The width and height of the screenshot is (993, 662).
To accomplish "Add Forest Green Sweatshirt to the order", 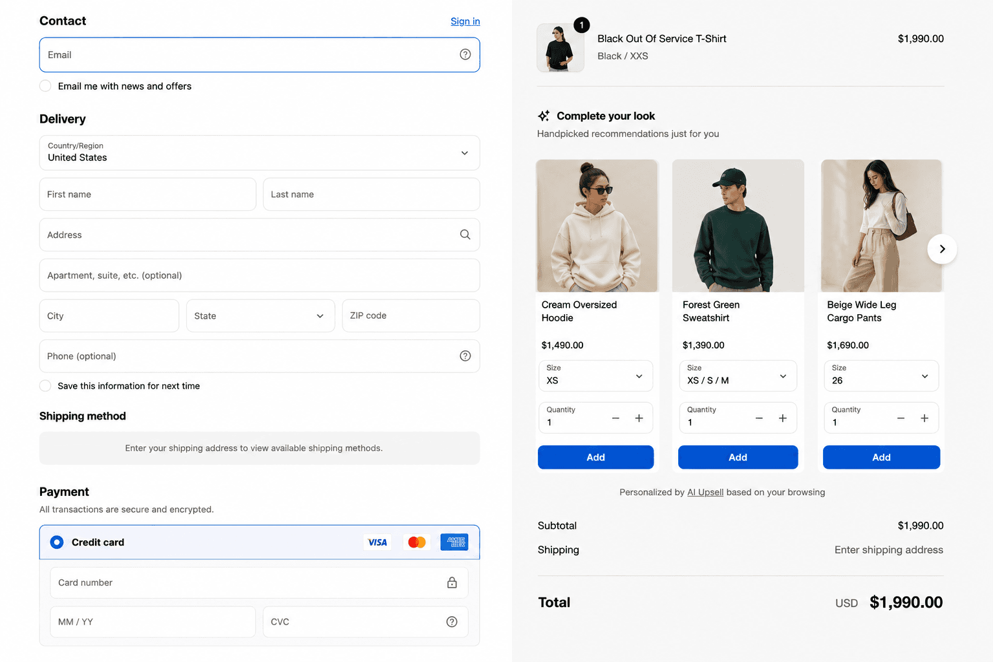I will (738, 457).
